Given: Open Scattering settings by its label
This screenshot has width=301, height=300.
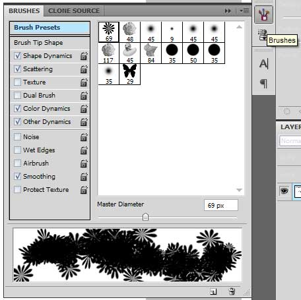Looking at the screenshot, I should click(38, 69).
